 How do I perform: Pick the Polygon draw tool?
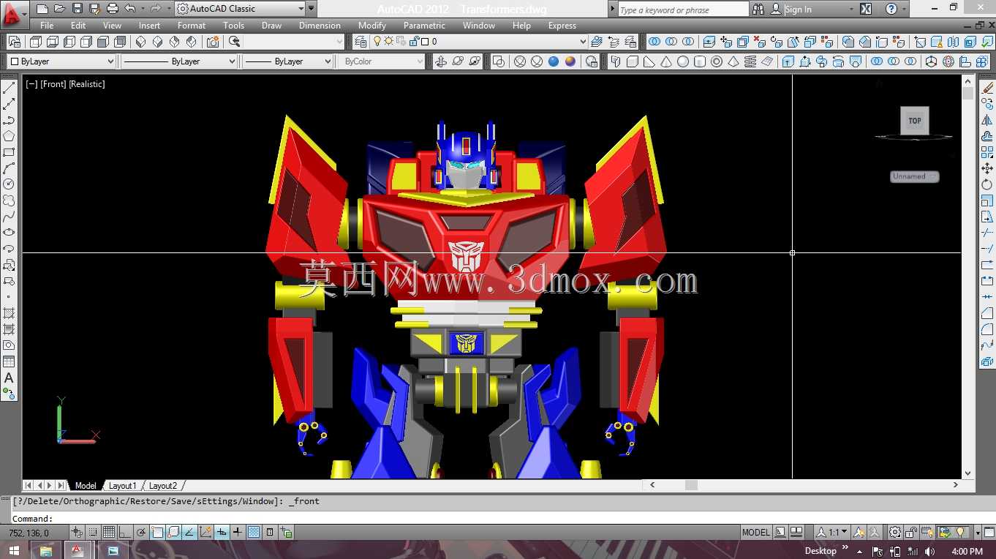point(9,136)
